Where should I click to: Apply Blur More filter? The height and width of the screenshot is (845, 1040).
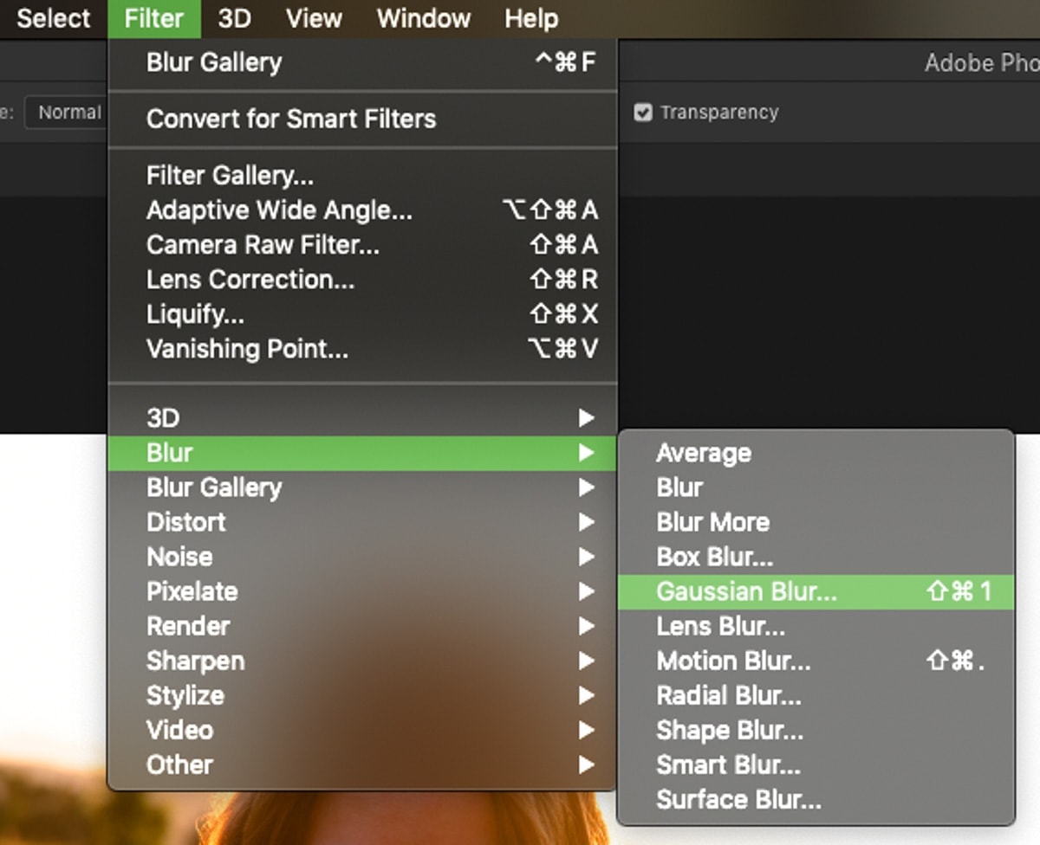point(816,522)
